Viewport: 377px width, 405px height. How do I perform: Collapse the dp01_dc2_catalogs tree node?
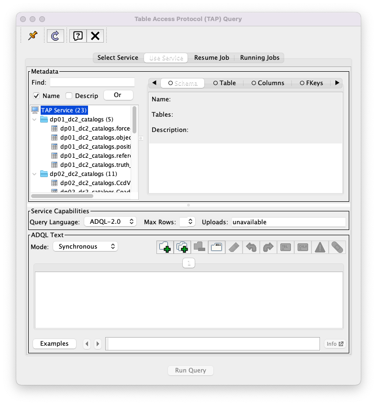coord(34,120)
